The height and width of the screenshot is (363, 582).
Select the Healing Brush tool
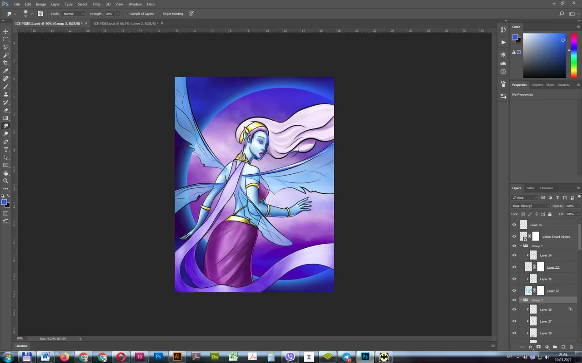pyautogui.click(x=6, y=79)
